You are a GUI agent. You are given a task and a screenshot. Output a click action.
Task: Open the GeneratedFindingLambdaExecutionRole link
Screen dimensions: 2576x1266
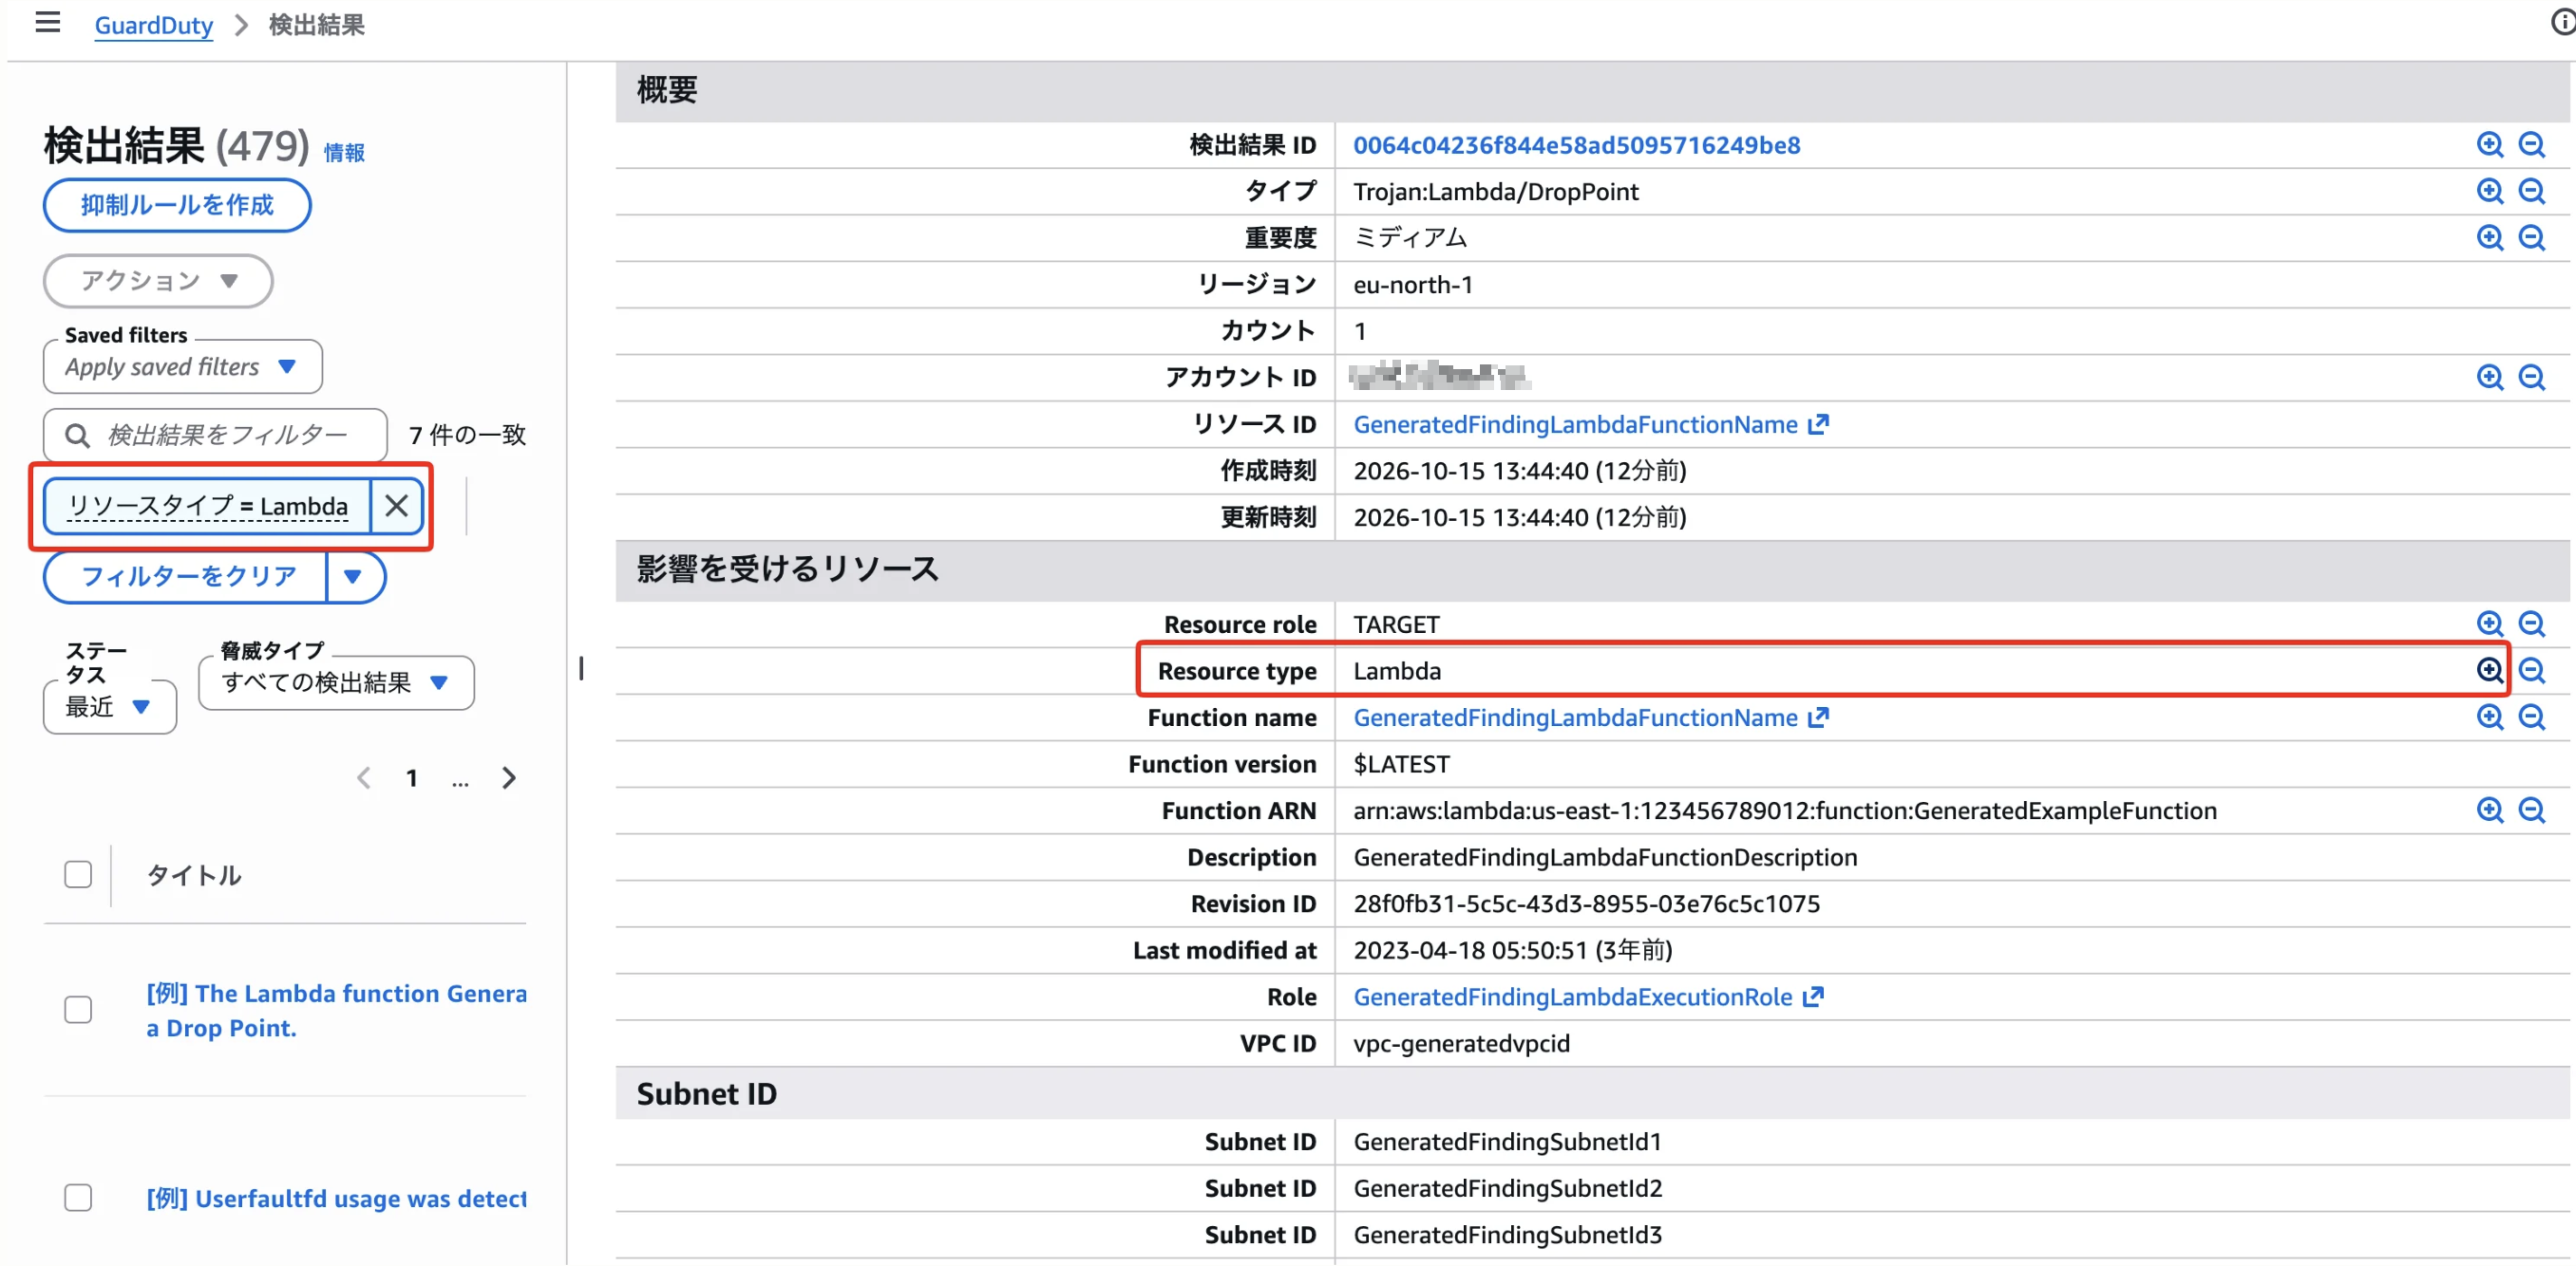1588,997
